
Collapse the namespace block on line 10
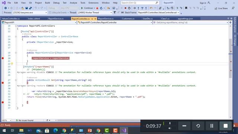click(16, 26)
